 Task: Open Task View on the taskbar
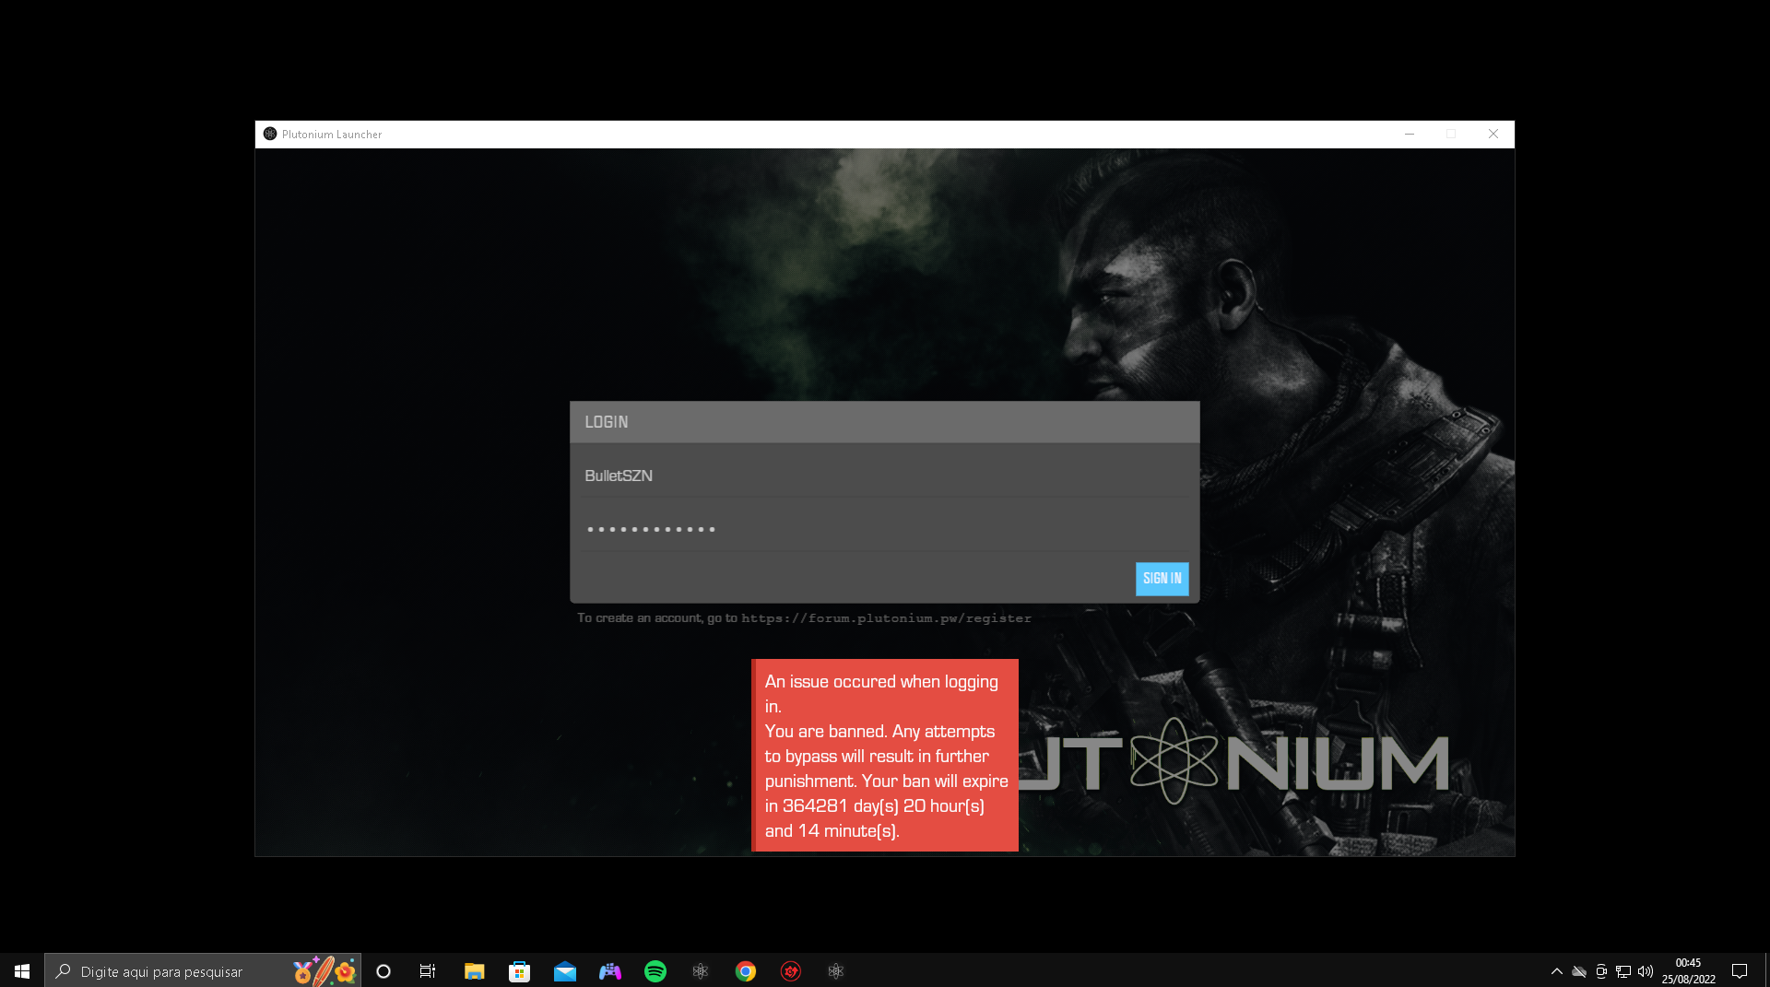click(x=428, y=971)
